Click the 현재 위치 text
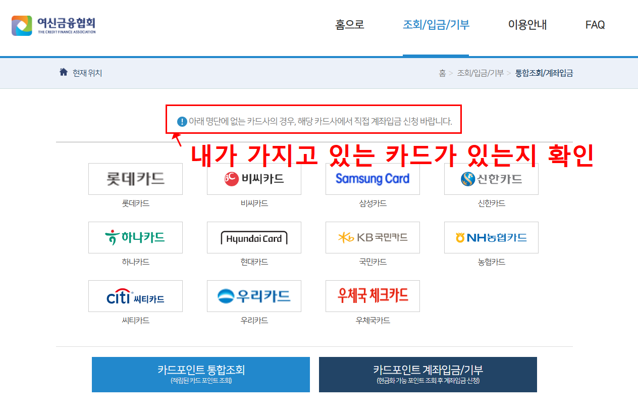Image resolution: width=638 pixels, height=414 pixels. [87, 73]
